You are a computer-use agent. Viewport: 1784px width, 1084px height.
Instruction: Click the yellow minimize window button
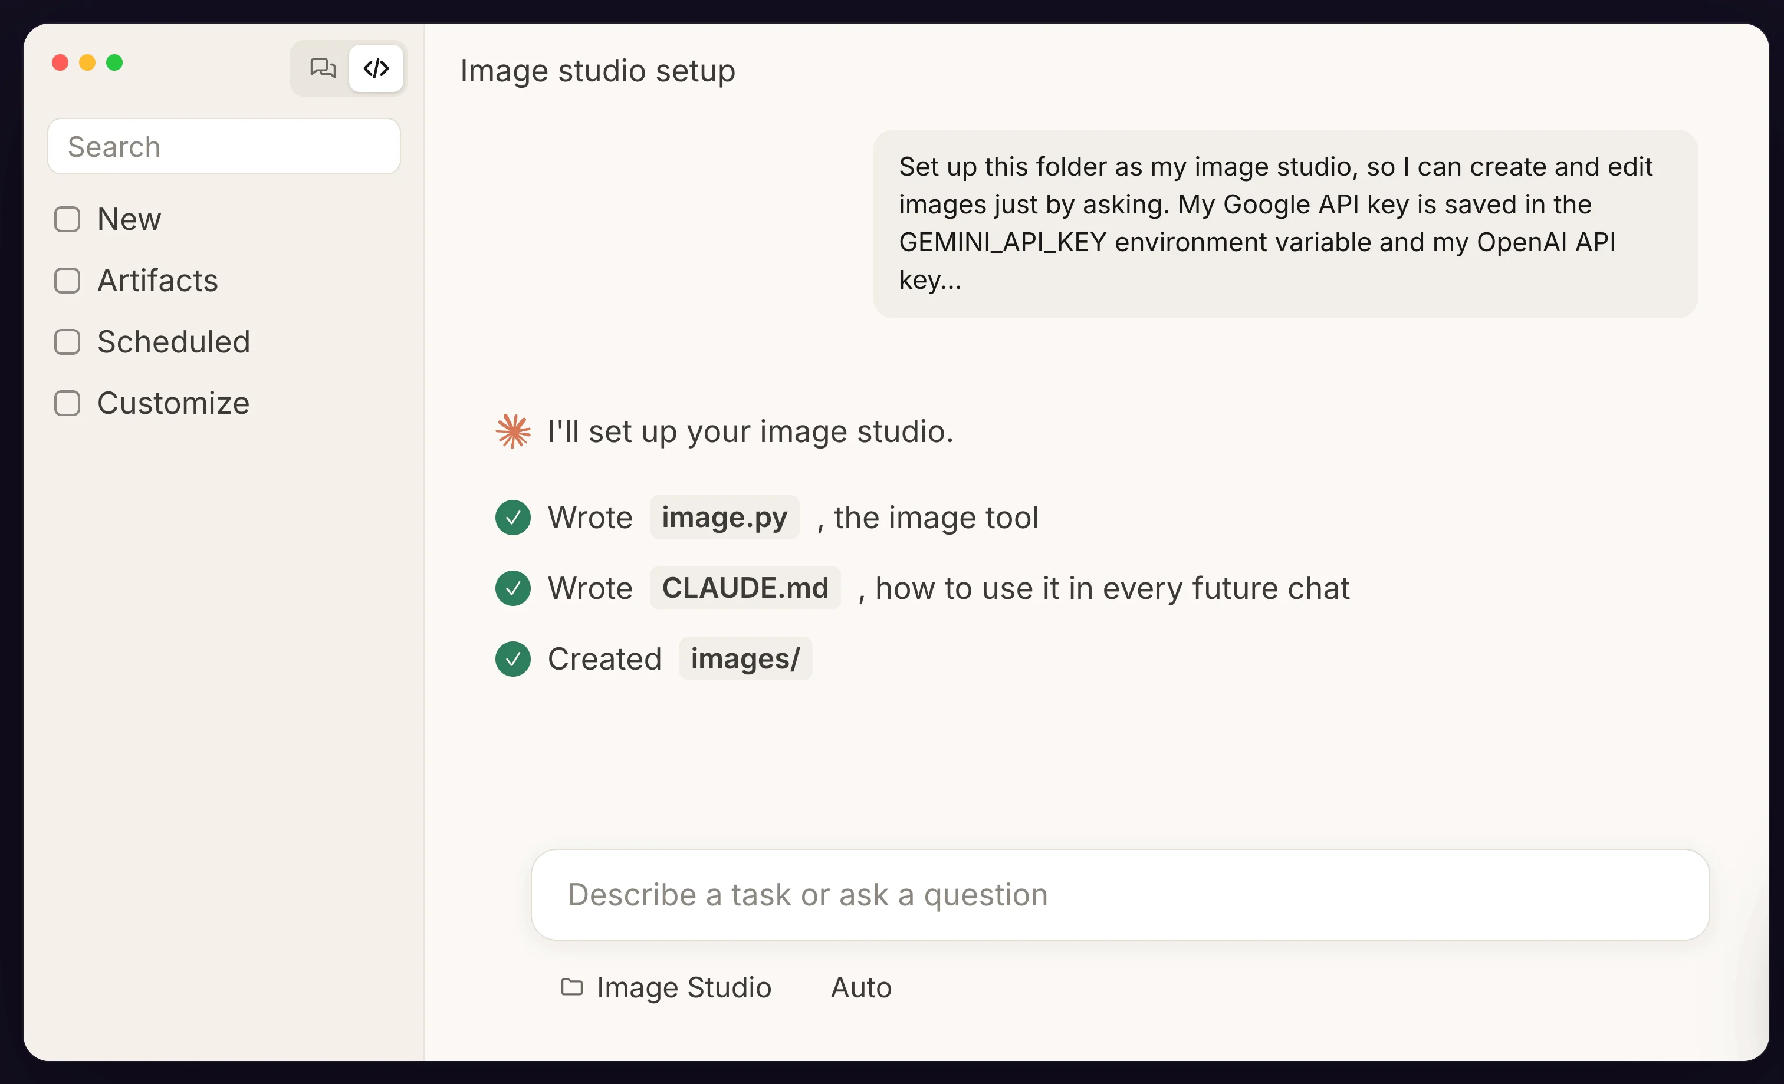pyautogui.click(x=87, y=63)
